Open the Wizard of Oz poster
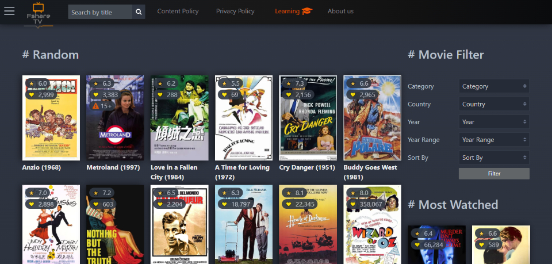The image size is (552, 264). [x=372, y=224]
